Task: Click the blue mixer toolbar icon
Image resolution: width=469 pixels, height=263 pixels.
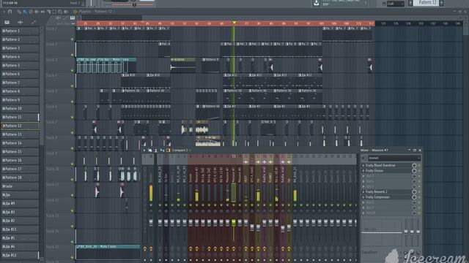Action: (x=162, y=150)
